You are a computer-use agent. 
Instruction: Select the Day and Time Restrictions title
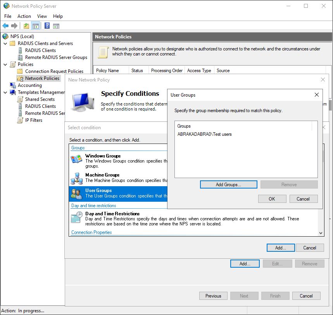[112, 214]
